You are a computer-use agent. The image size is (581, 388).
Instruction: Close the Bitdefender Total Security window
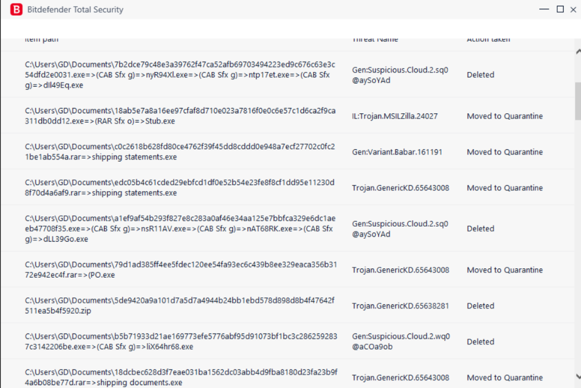(573, 10)
